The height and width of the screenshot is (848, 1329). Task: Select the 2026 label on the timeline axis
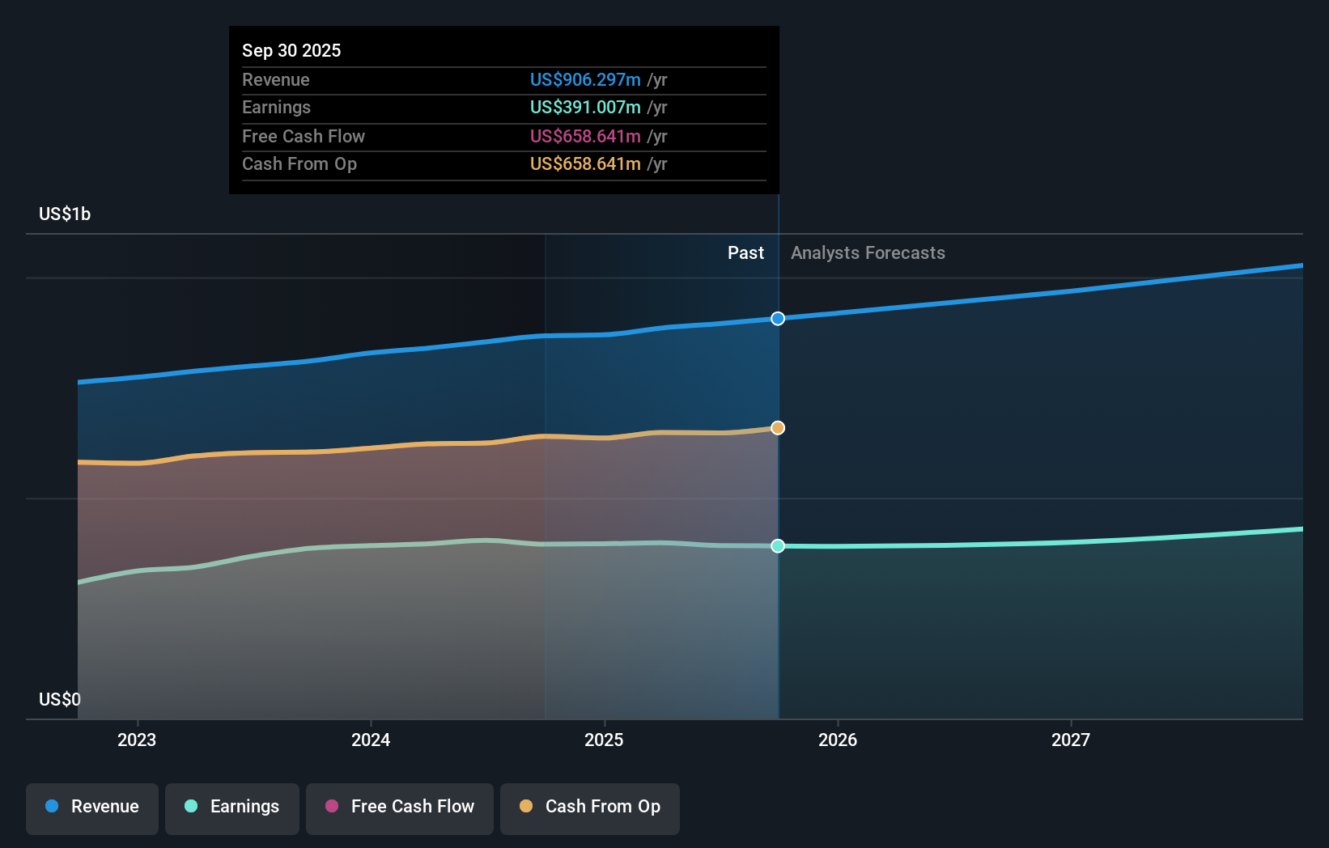pyautogui.click(x=839, y=739)
